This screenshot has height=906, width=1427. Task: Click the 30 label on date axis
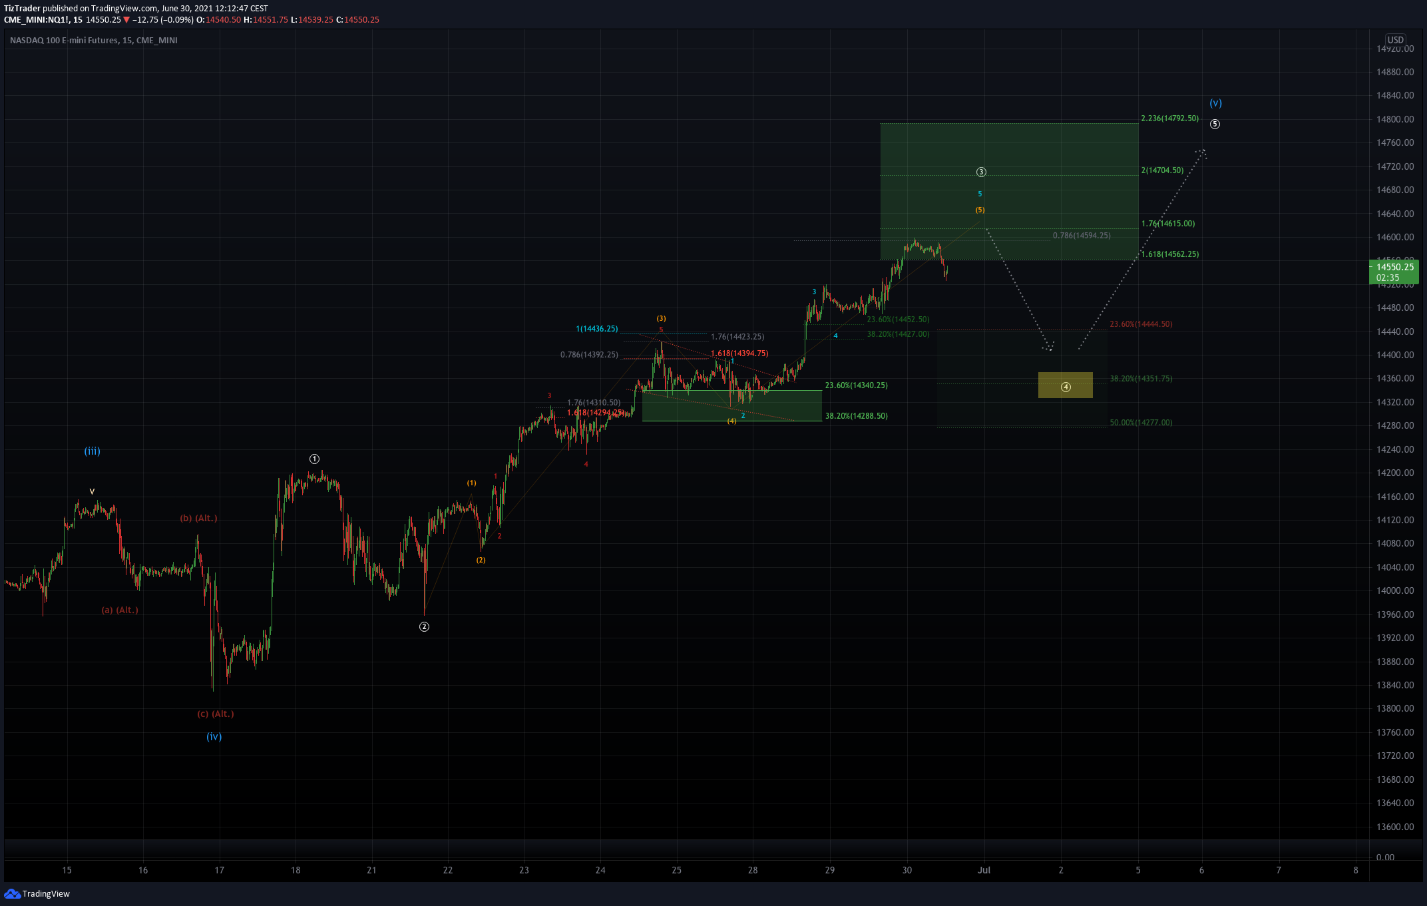click(907, 869)
